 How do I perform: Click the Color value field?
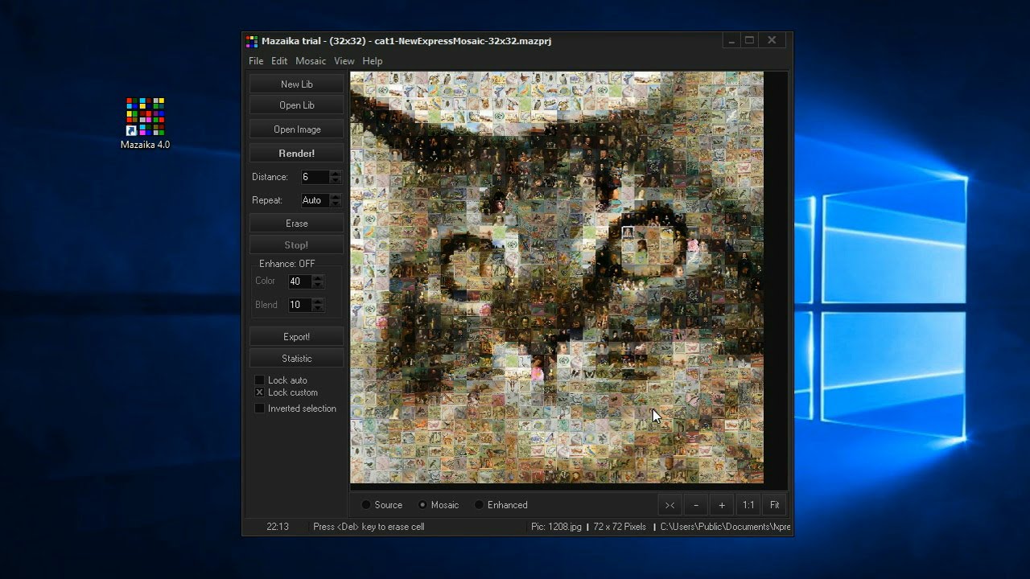coord(299,281)
